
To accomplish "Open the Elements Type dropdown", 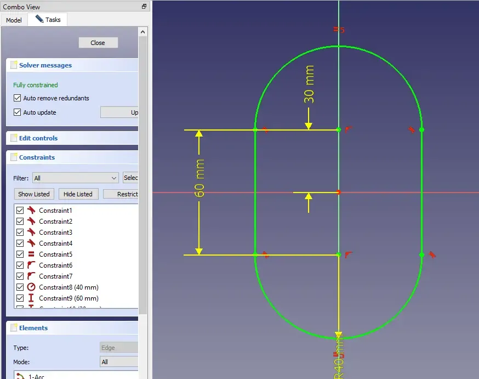I will (x=119, y=348).
